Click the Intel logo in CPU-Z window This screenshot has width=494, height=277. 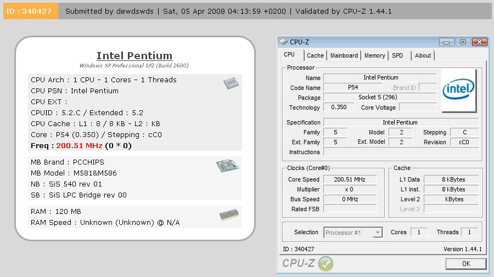tap(458, 91)
